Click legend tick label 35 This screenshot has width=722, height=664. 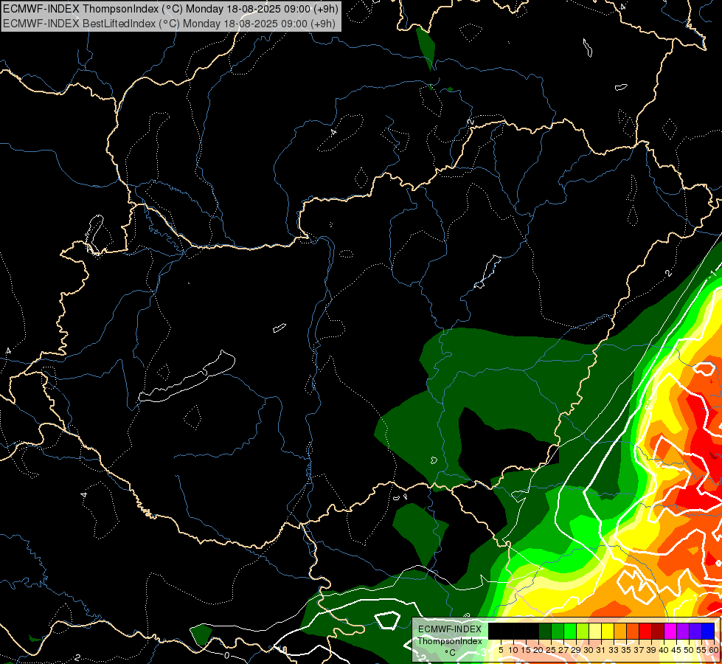click(x=626, y=650)
